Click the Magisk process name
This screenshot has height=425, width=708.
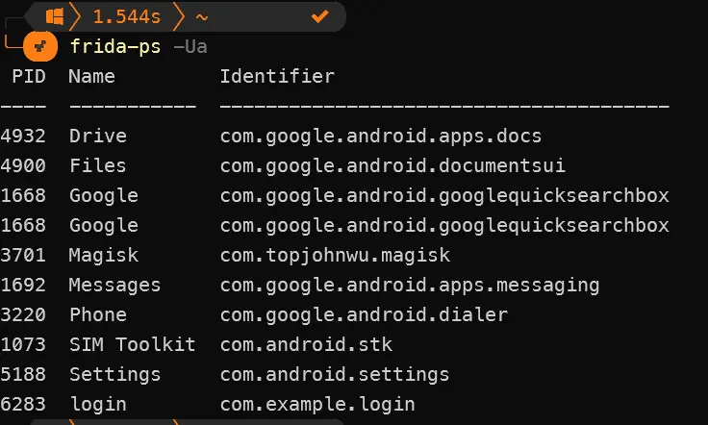pos(103,255)
